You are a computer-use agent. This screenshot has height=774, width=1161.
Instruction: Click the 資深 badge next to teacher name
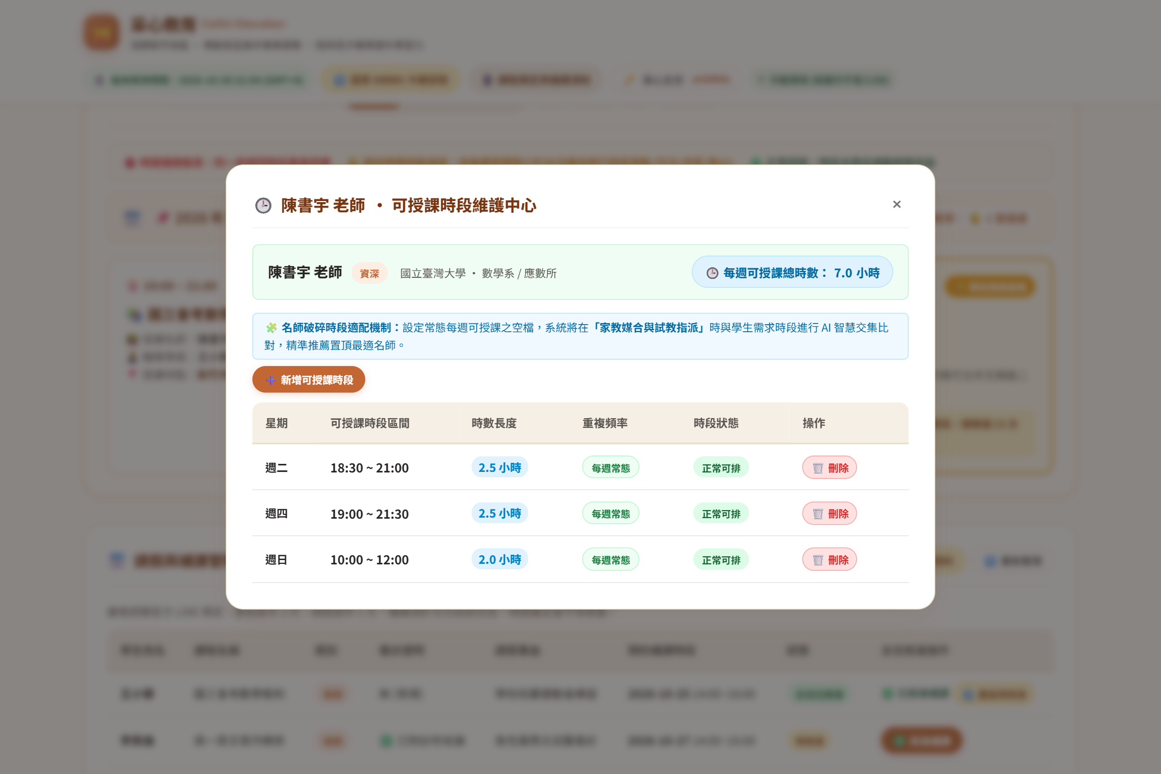(x=369, y=273)
